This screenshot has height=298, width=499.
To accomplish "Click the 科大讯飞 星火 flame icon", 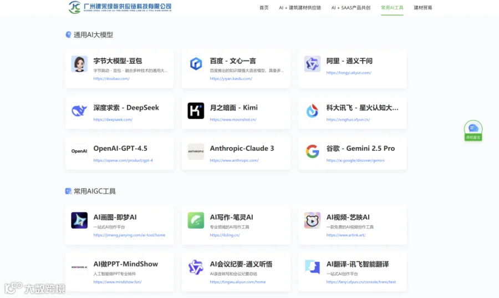I will point(312,111).
